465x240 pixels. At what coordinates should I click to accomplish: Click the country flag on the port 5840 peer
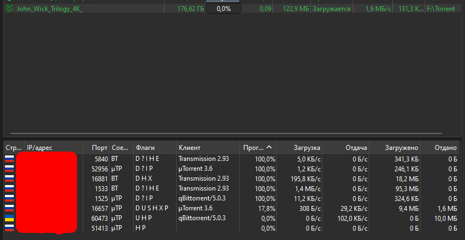pyautogui.click(x=9, y=158)
